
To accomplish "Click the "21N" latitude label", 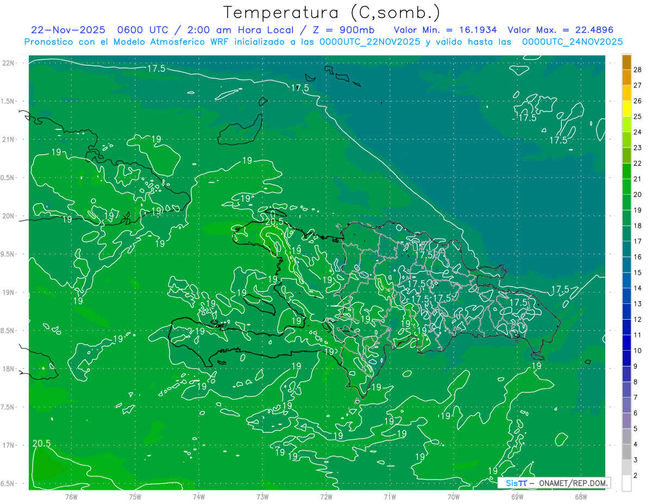I will pyautogui.click(x=9, y=139).
